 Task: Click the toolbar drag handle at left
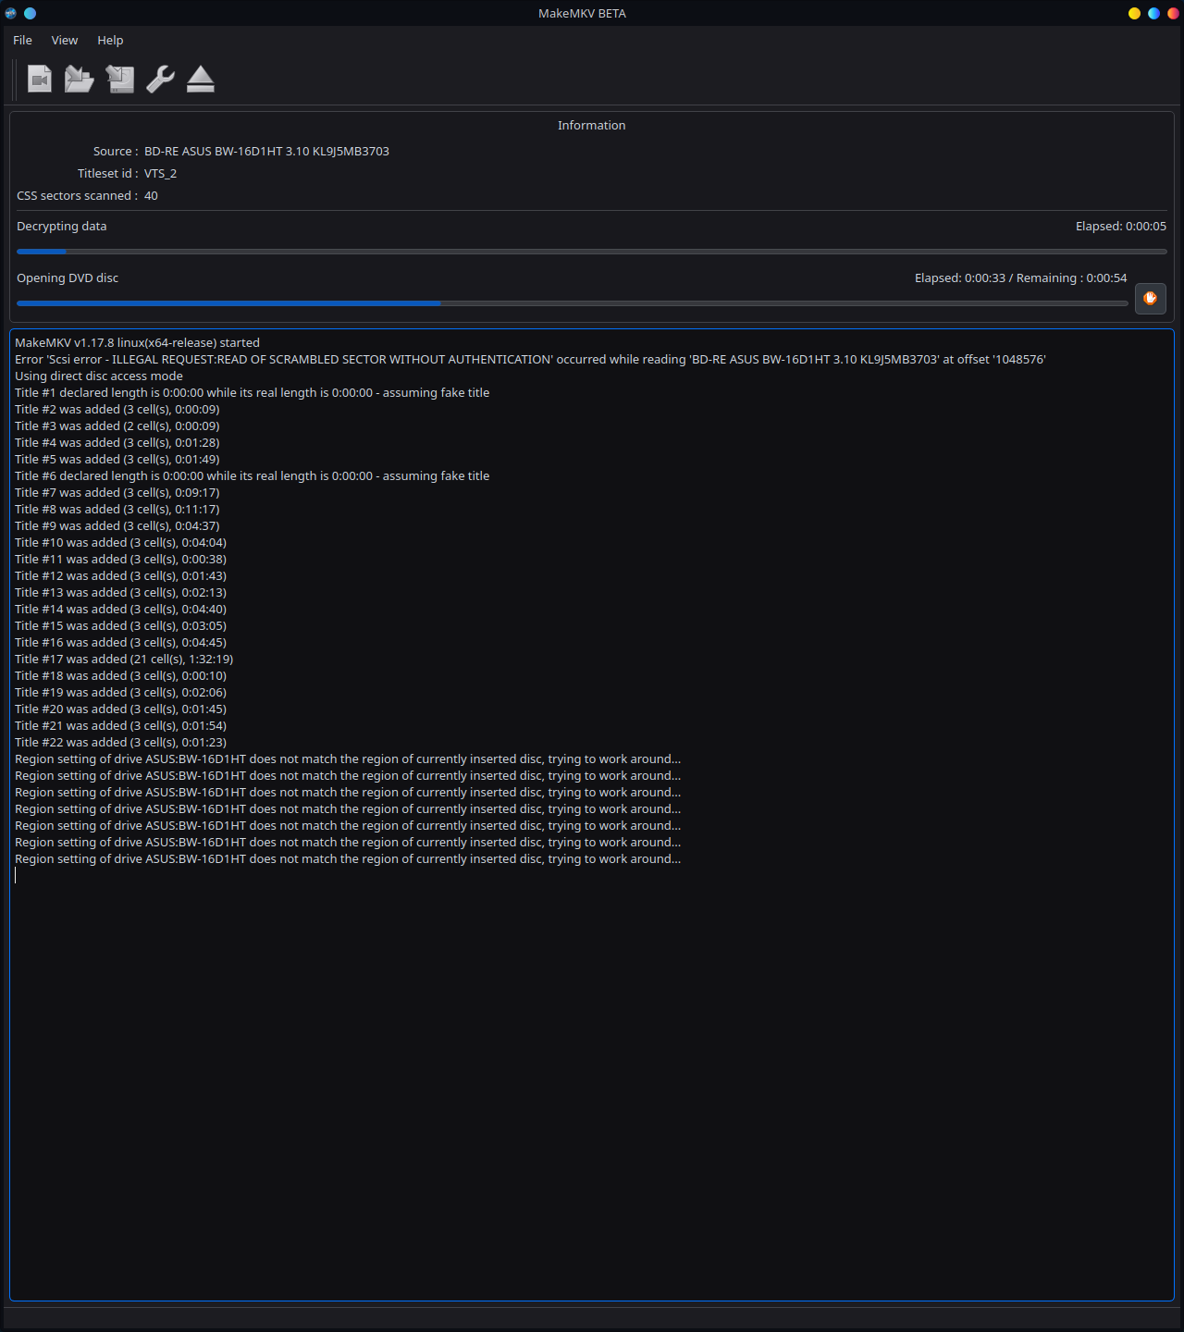pos(15,80)
